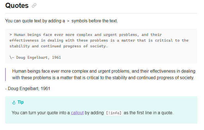Click the anchor link icon beside Quotes heading
Viewport: 204px width, 130px height.
[34, 5]
